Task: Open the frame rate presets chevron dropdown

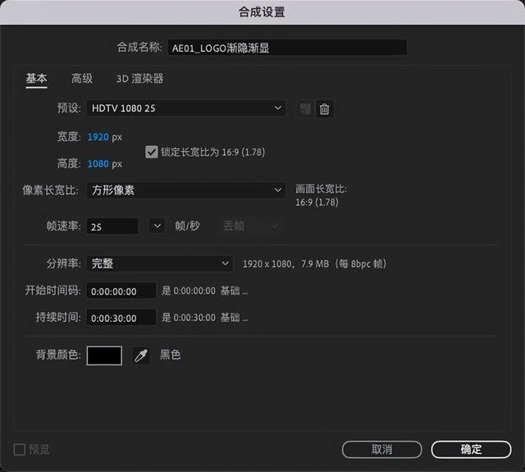Action: (157, 226)
